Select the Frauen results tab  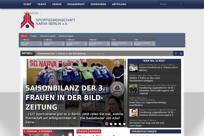click(x=34, y=36)
